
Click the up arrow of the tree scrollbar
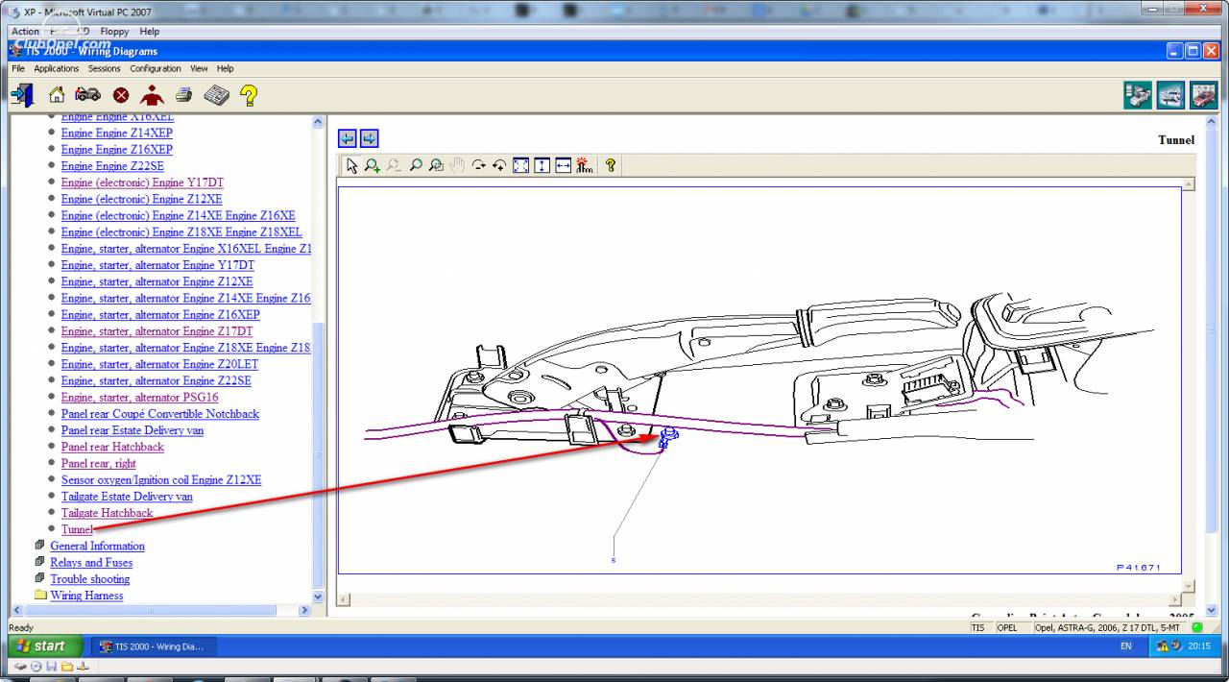[x=319, y=122]
